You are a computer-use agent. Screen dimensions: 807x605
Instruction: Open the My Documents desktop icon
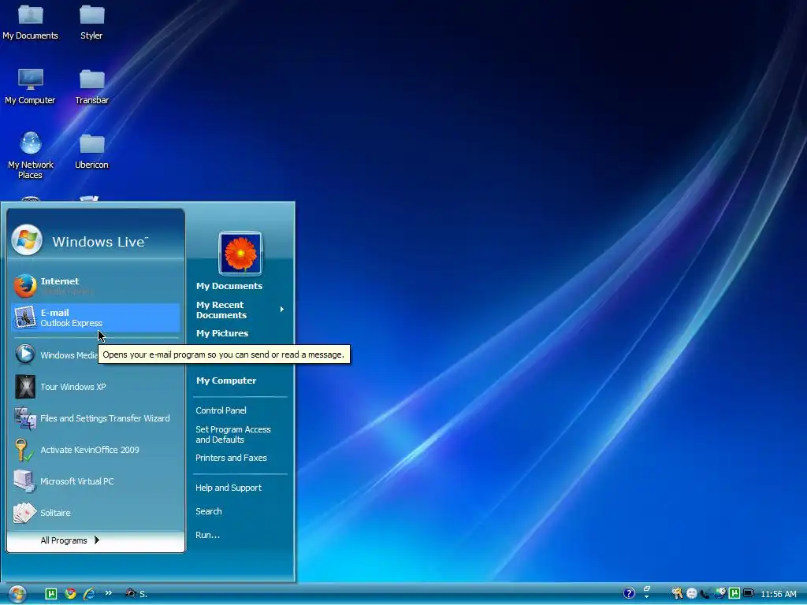click(x=31, y=21)
